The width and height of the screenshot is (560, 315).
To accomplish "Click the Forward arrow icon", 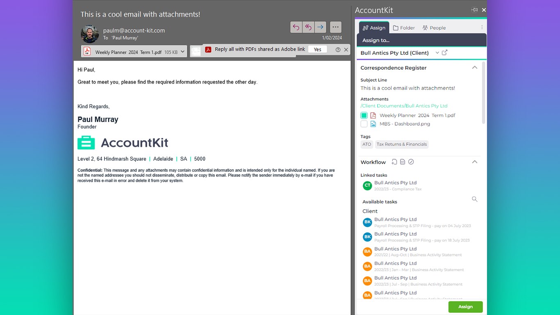I will click(x=320, y=27).
